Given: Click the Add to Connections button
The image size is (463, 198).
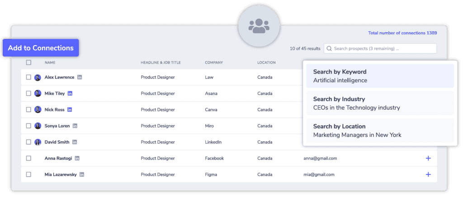Looking at the screenshot, I should click(41, 48).
